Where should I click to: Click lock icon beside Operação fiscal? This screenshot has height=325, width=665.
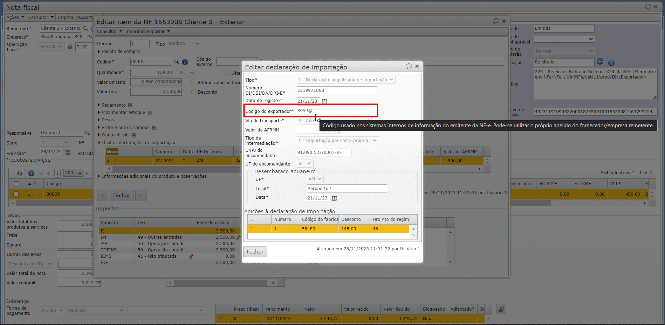pyautogui.click(x=70, y=47)
